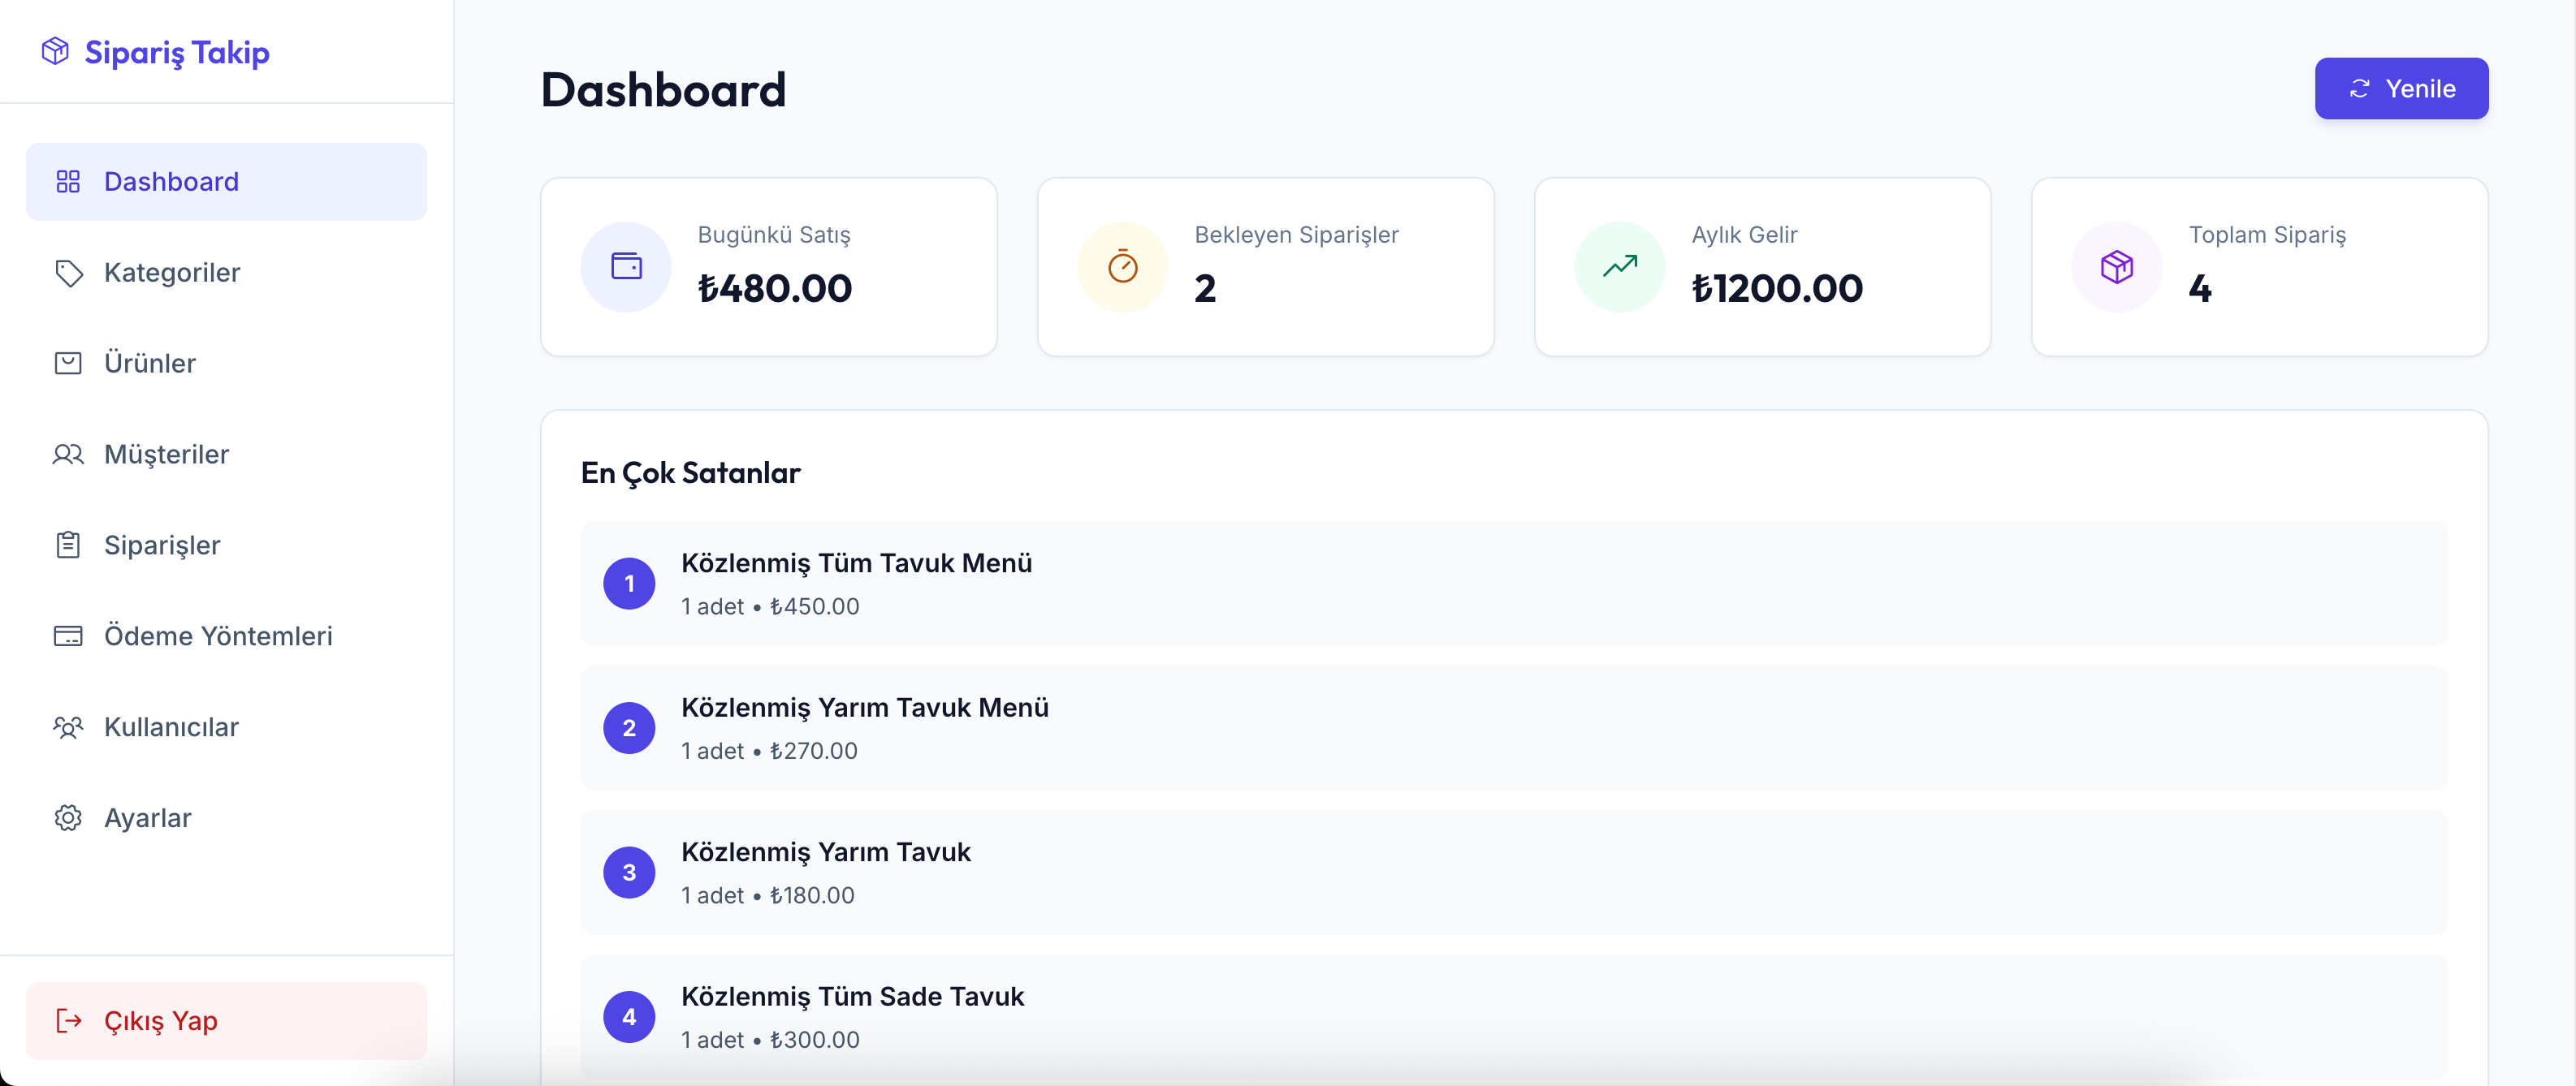This screenshot has width=2576, height=1086.
Task: Refresh data with the Yenile button
Action: pos(2401,89)
